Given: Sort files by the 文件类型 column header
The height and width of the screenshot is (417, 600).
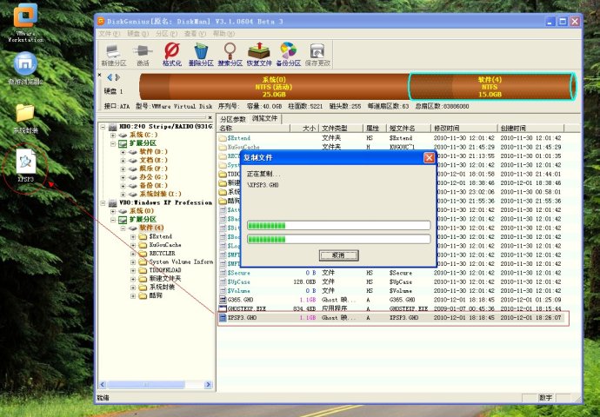Looking at the screenshot, I should click(341, 129).
